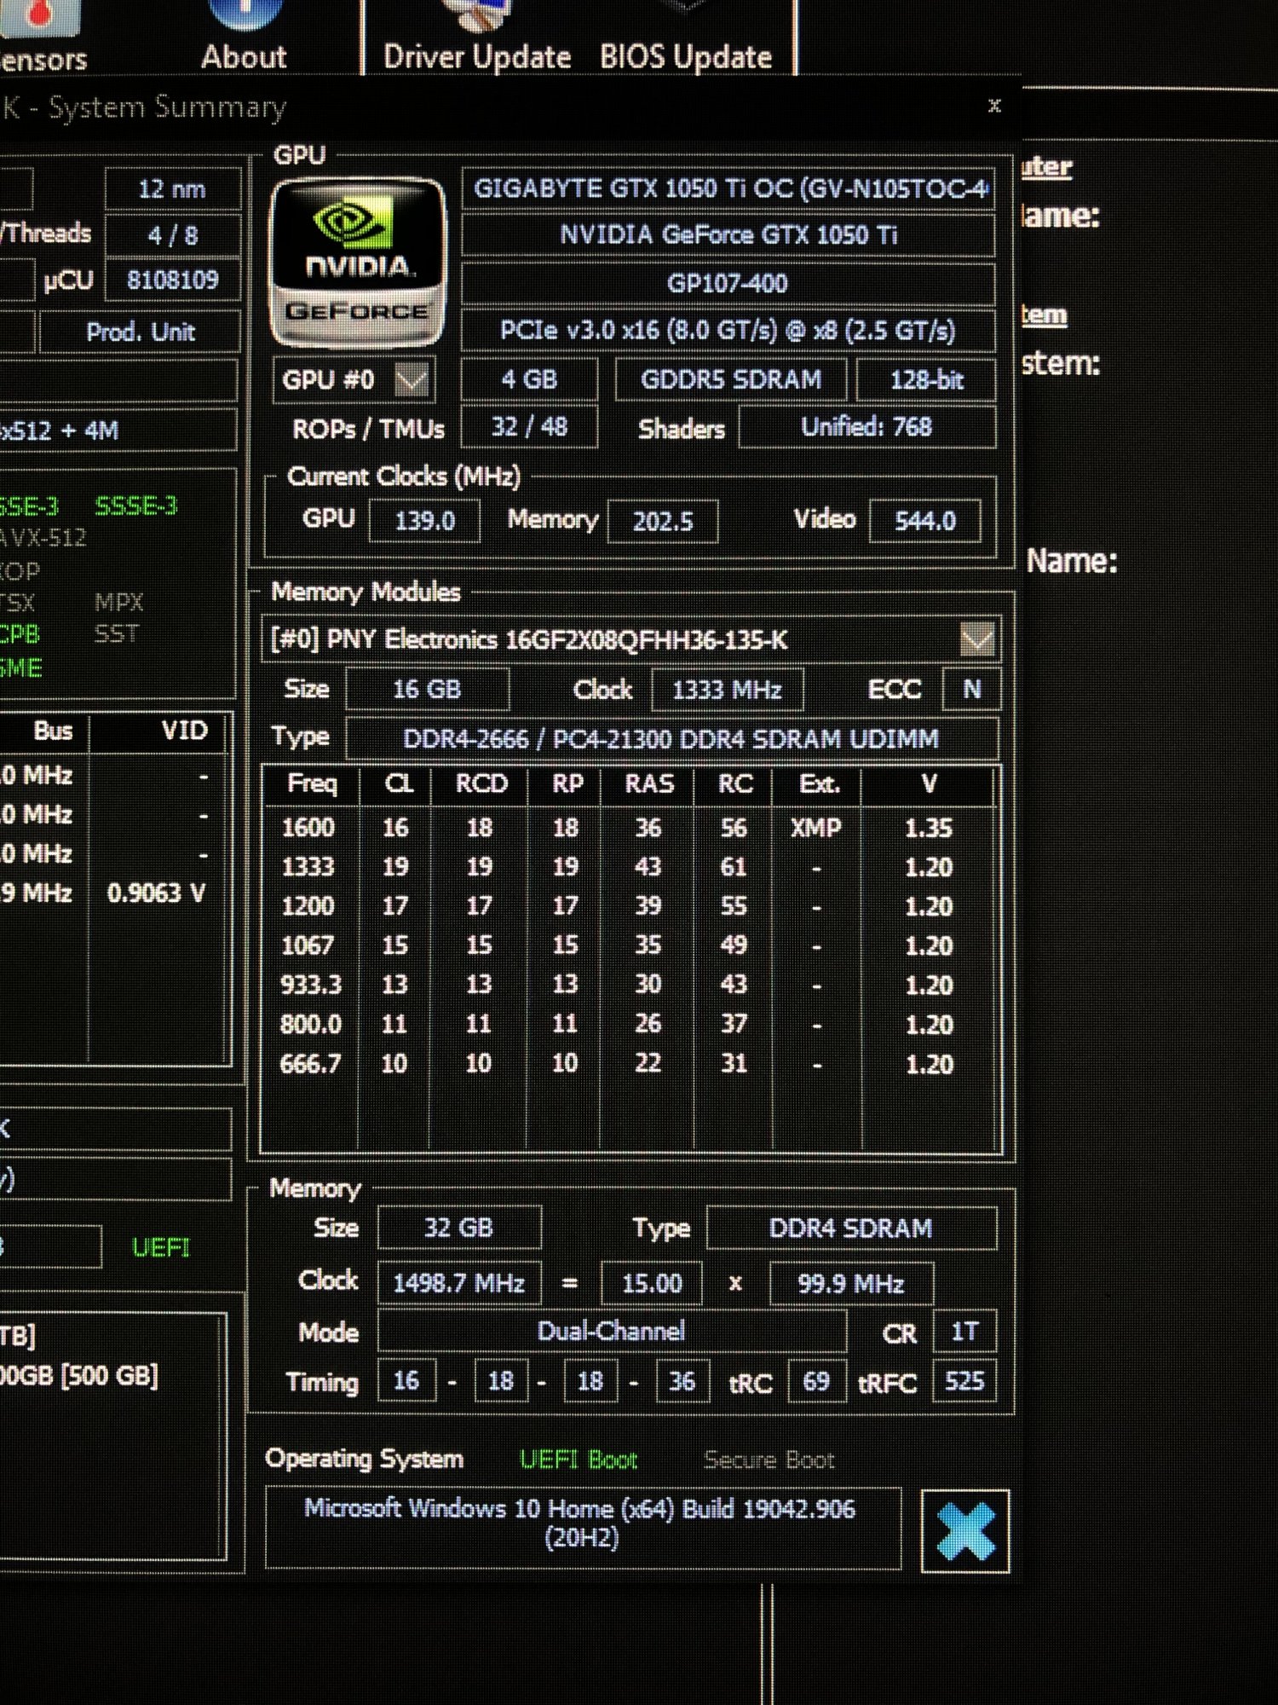Select the memory Type value DDR4 SDRAM
Image resolution: width=1278 pixels, height=1705 pixels.
[x=851, y=1228]
